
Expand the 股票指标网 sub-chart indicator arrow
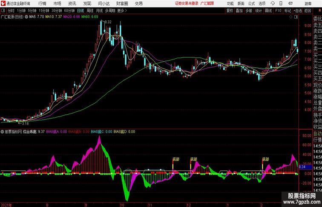click(x=2, y=132)
